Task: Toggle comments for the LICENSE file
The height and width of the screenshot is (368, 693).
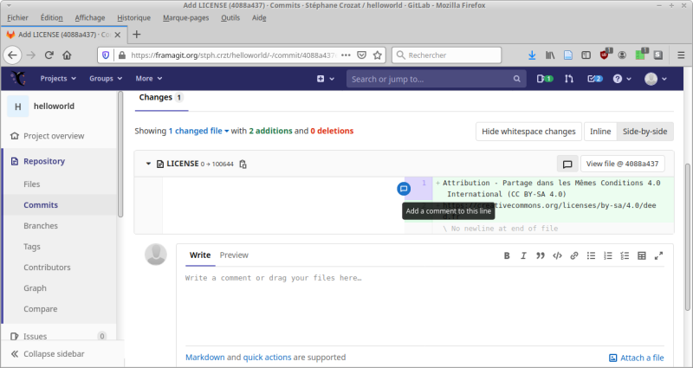Action: [x=567, y=164]
